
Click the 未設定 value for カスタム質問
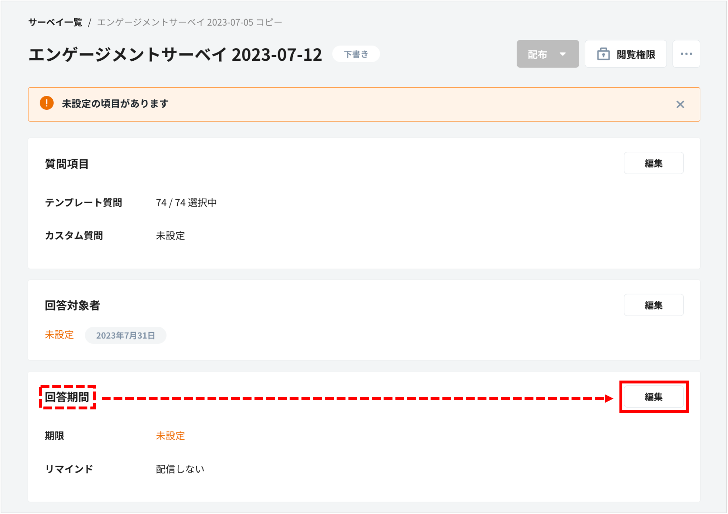coord(170,236)
